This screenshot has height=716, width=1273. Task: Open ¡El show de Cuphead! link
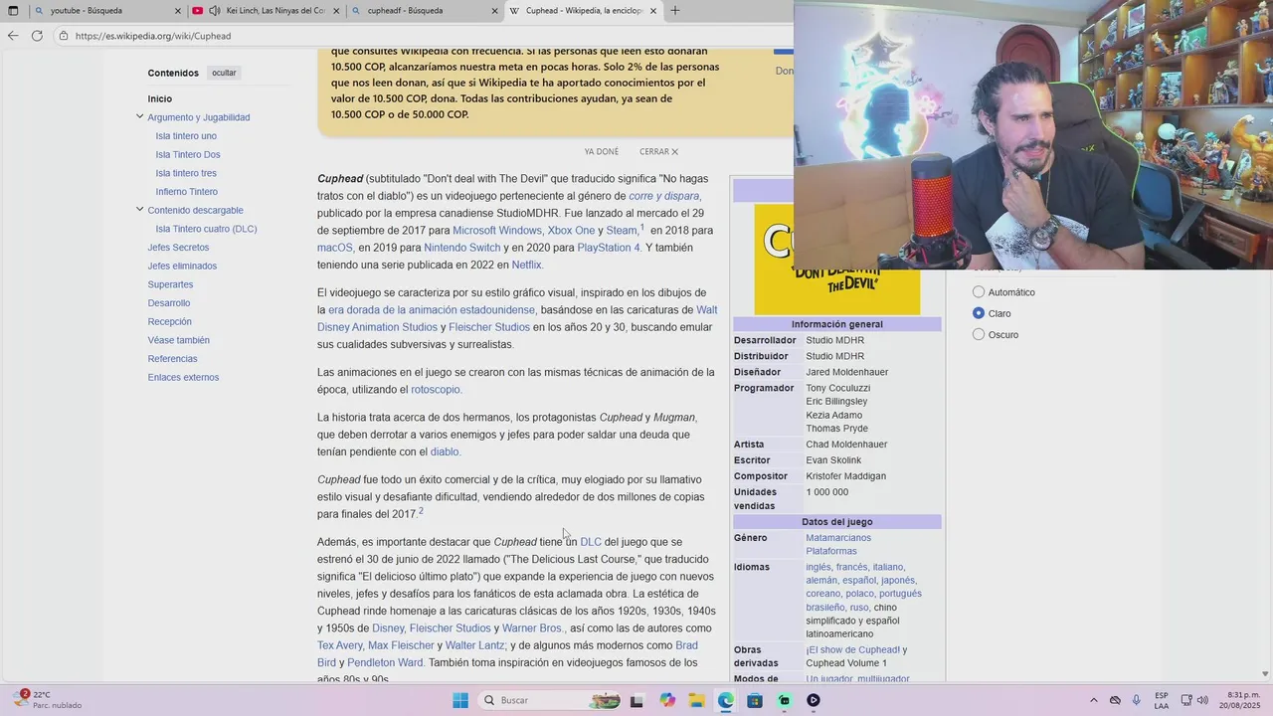(852, 650)
